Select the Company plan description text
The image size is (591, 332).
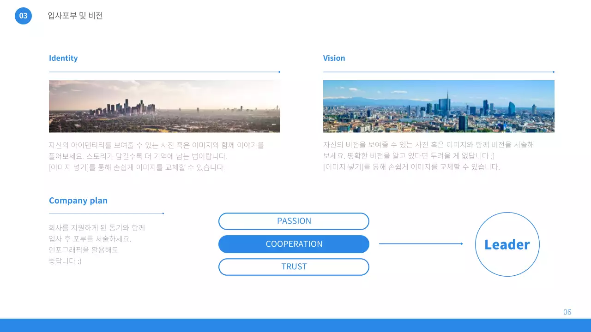(97, 244)
